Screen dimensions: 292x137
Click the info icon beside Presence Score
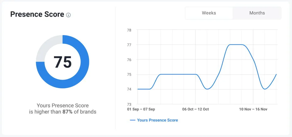(x=68, y=15)
